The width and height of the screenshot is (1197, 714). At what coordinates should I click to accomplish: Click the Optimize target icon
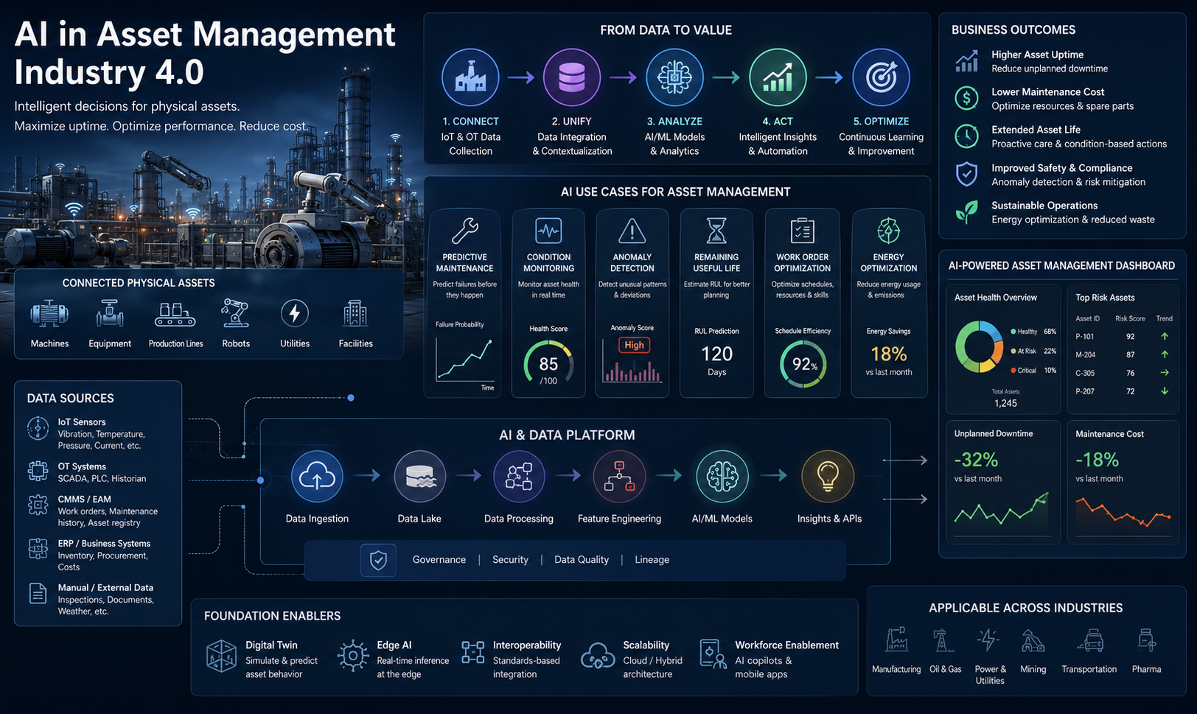(881, 77)
